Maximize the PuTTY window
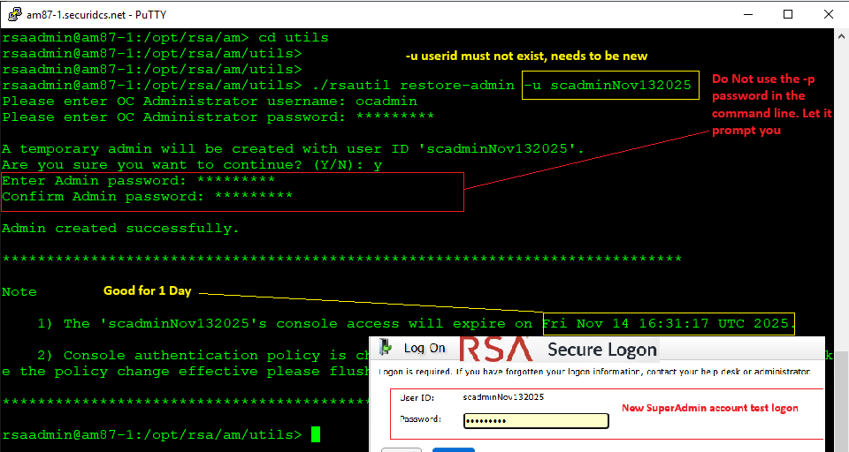The height and width of the screenshot is (452, 849). point(788,14)
